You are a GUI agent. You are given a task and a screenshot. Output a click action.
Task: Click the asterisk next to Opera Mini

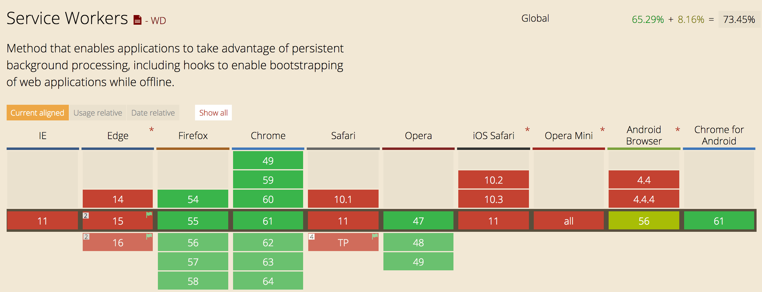coord(602,130)
